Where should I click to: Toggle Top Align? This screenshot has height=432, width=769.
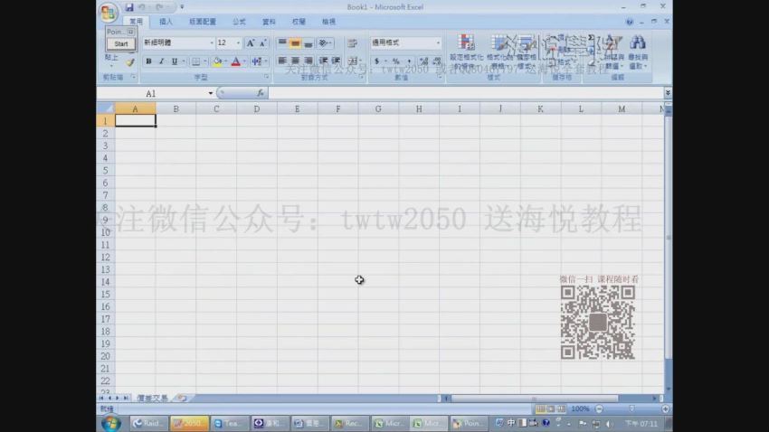pyautogui.click(x=282, y=43)
